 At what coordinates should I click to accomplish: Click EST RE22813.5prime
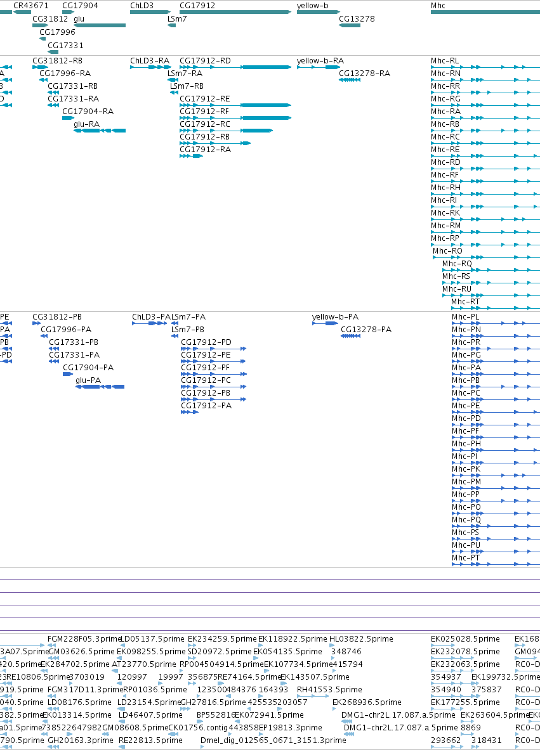tap(150, 740)
